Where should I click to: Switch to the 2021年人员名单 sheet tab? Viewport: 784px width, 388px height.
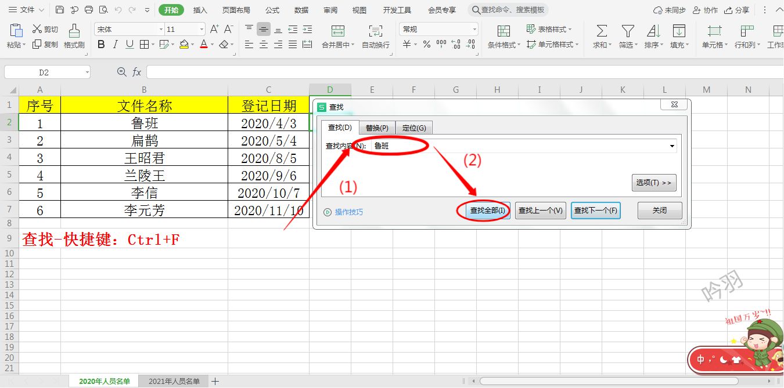tap(174, 381)
